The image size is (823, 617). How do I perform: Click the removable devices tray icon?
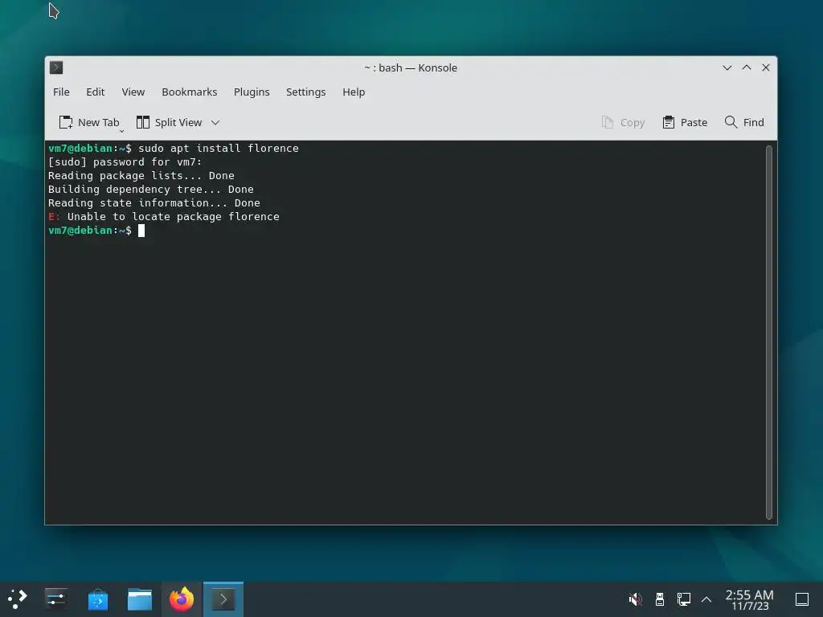tap(660, 599)
